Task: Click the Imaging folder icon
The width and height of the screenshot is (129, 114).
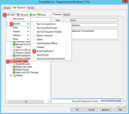Action: point(14,76)
